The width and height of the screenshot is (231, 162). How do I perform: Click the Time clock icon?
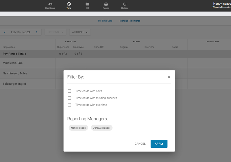[x=69, y=4]
